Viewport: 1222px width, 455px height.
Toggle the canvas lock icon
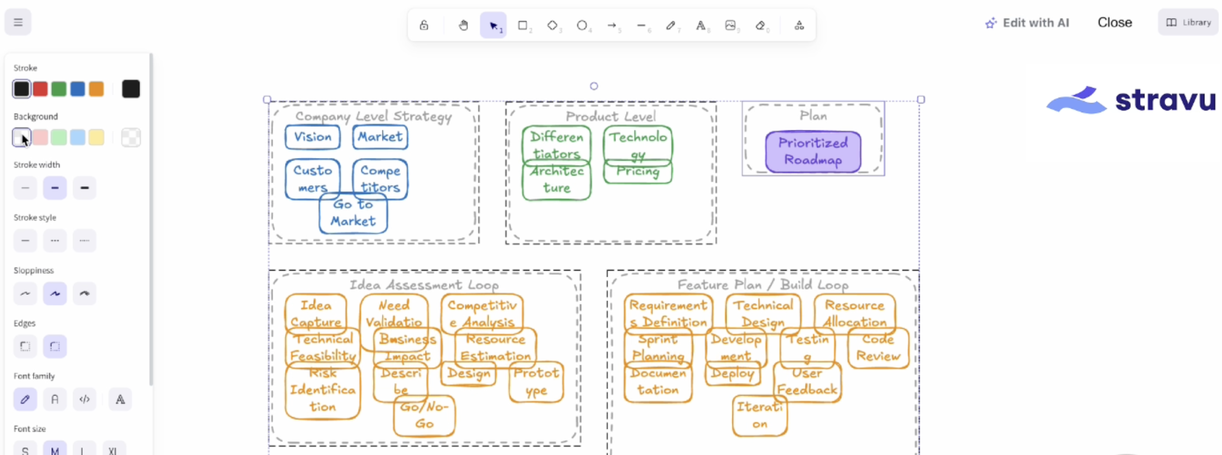424,25
